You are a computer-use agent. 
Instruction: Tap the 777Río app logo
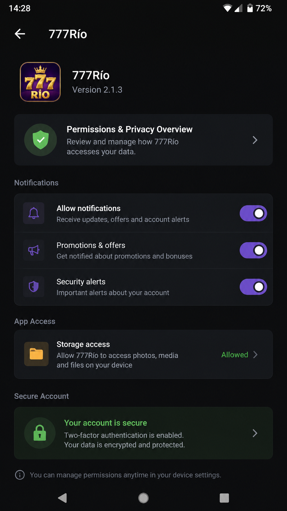tap(40, 82)
